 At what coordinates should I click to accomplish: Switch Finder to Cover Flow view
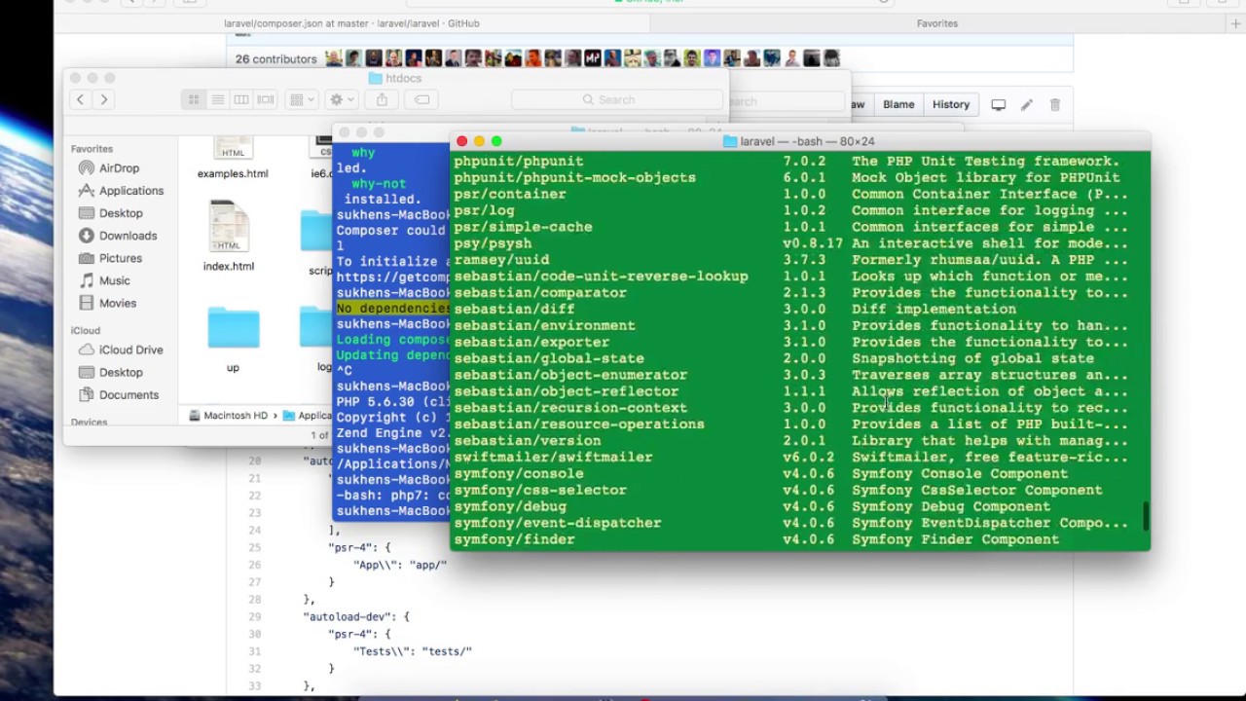point(264,99)
